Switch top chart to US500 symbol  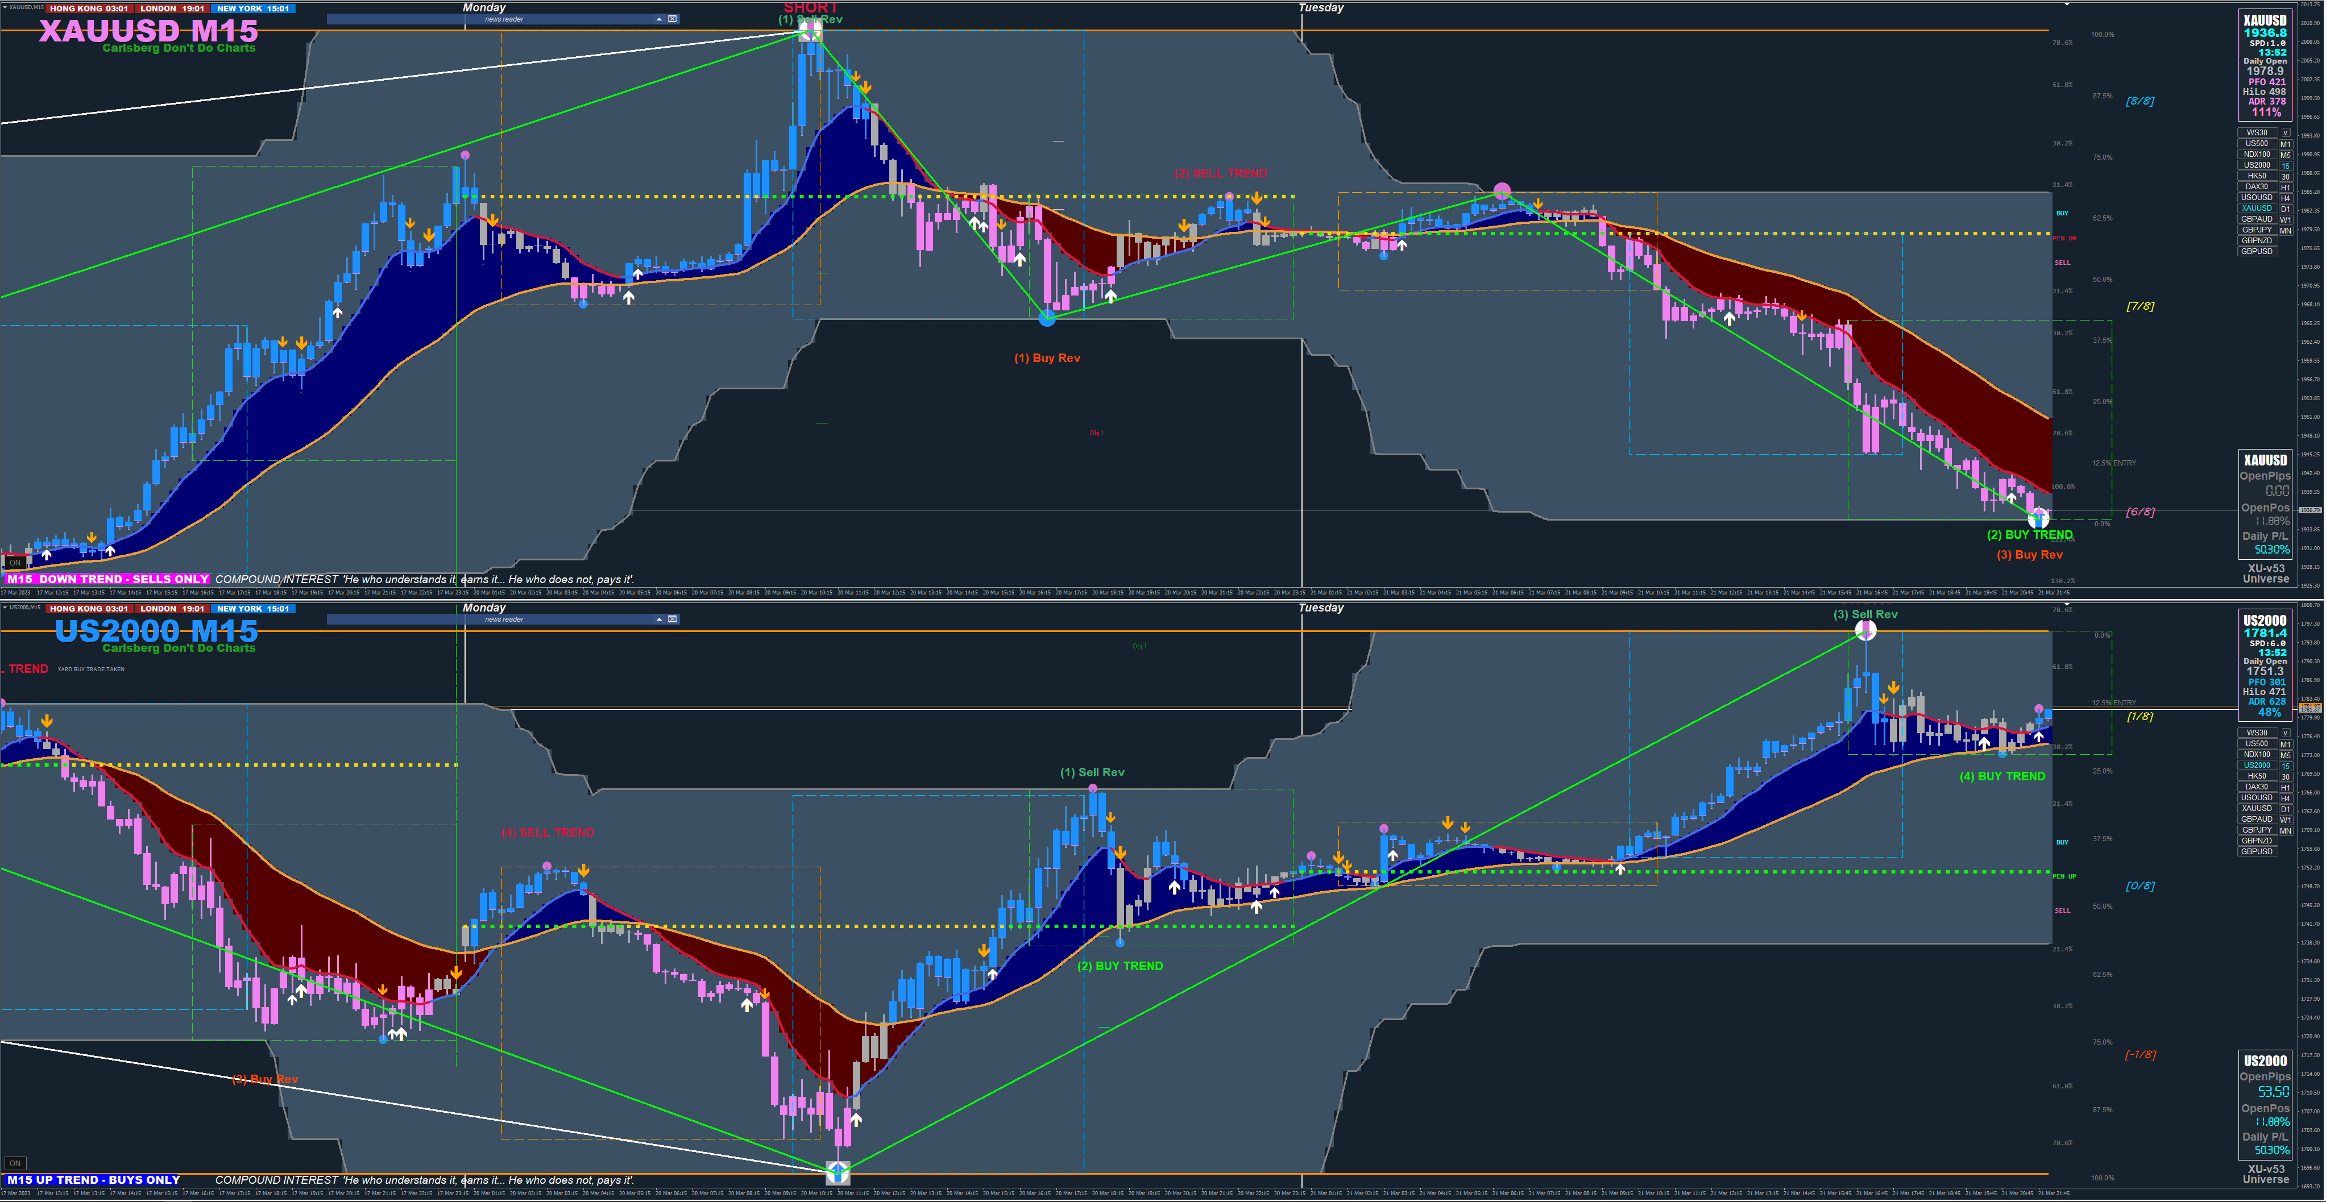(2257, 143)
